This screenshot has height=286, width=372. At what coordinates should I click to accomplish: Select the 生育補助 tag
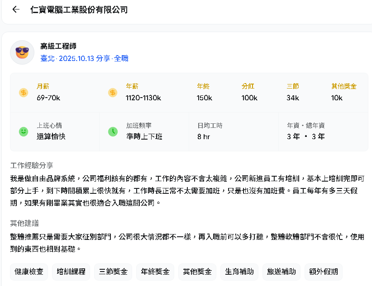pos(239,272)
